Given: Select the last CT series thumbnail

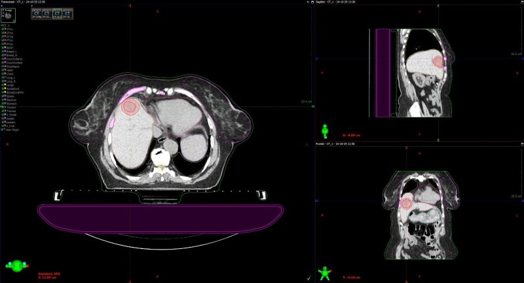Looking at the screenshot, I should pos(67,13).
